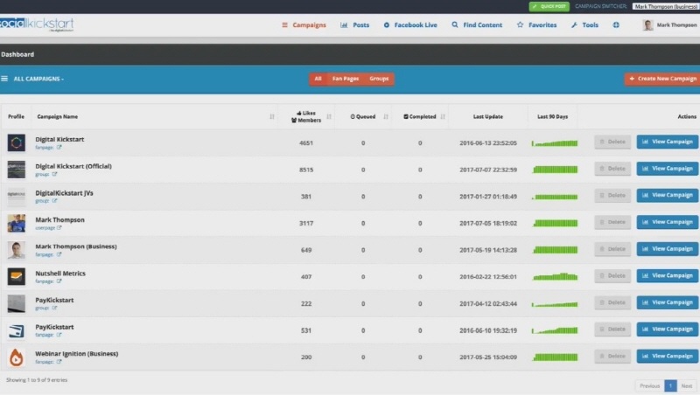Open DigitalKickstart JVs group external link icon
Image resolution: width=700 pixels, height=395 pixels.
[54, 201]
